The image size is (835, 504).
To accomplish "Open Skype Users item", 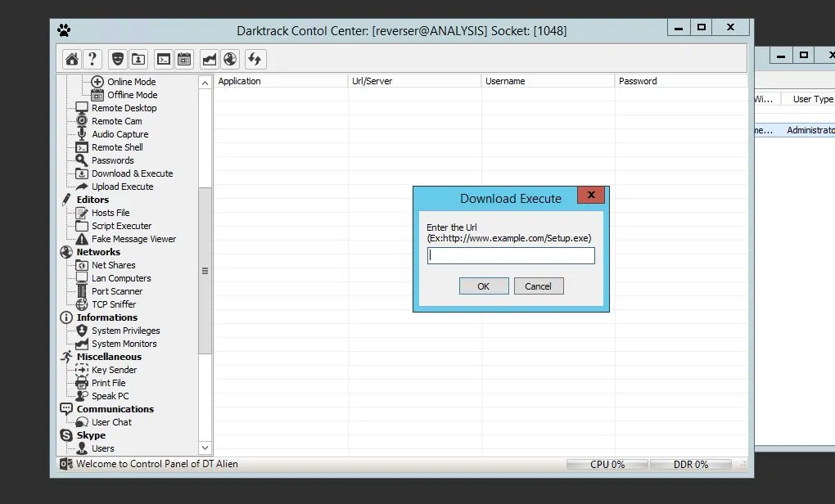I will click(x=103, y=448).
